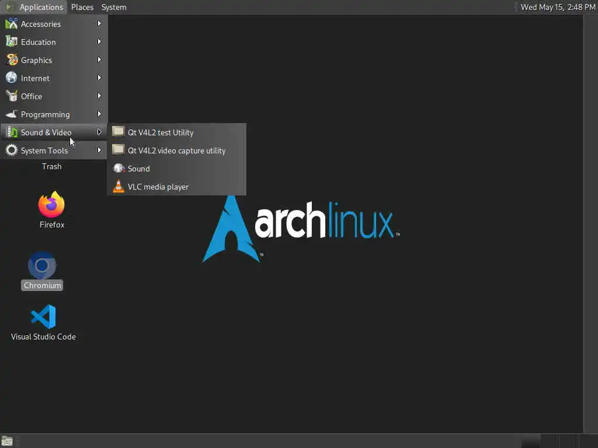598x448 pixels.
Task: Click the Education category icon
Action: pyautogui.click(x=12, y=41)
